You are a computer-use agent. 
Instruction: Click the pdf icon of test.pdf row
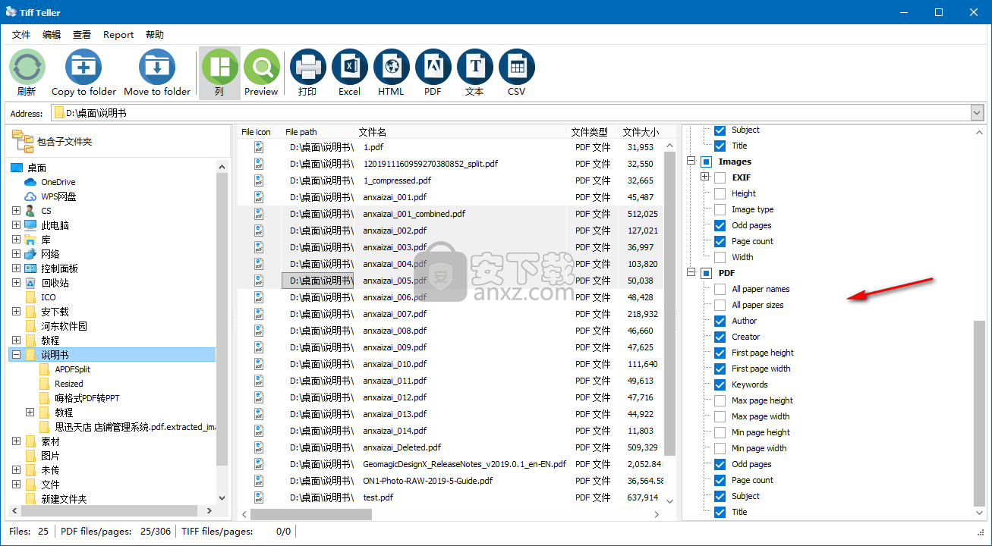[259, 497]
